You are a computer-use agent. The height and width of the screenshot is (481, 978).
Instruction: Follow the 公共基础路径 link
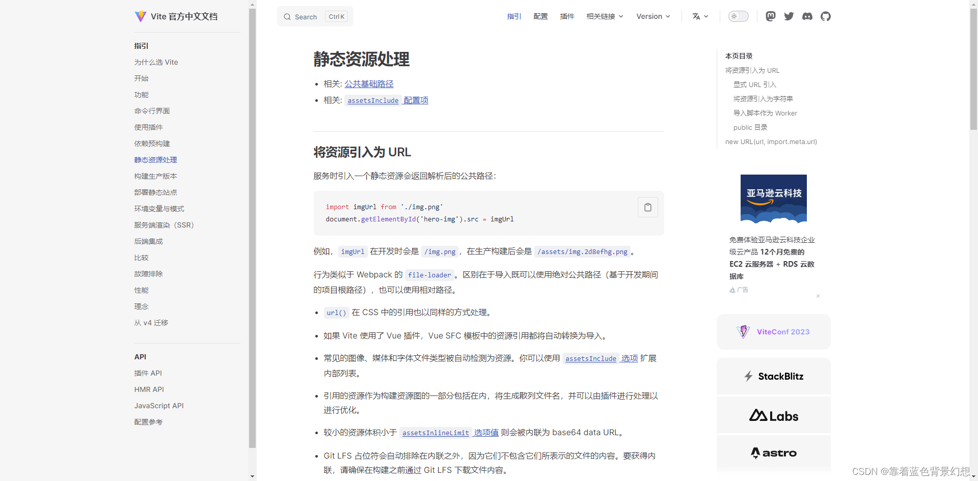pyautogui.click(x=369, y=84)
